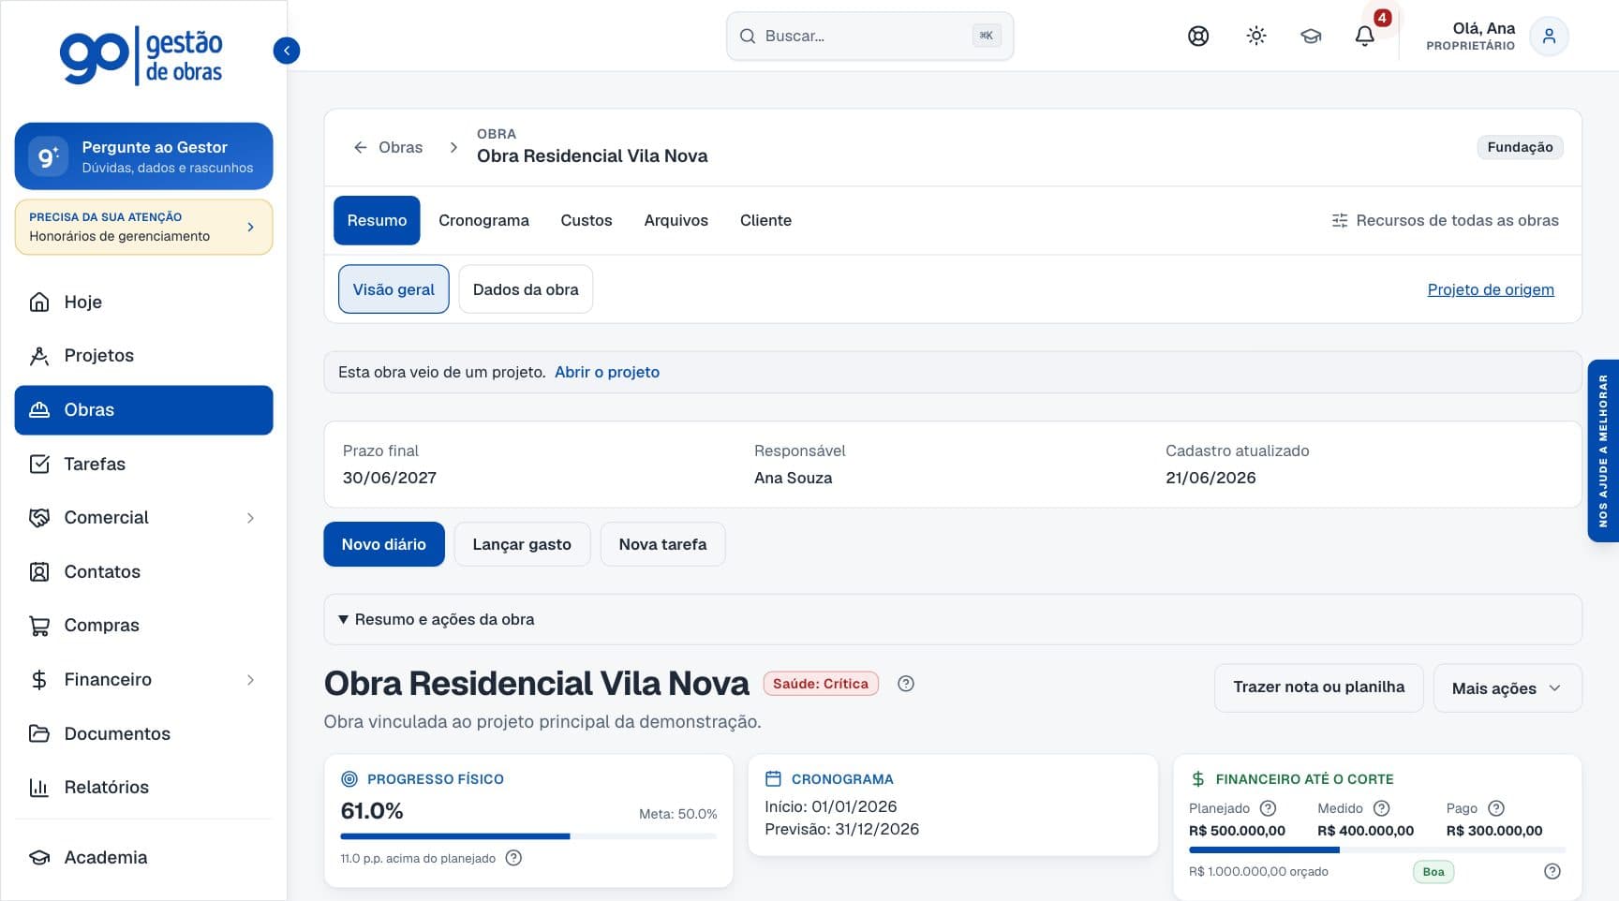Open Relatórios in sidebar
Image resolution: width=1619 pixels, height=901 pixels.
[x=143, y=787]
